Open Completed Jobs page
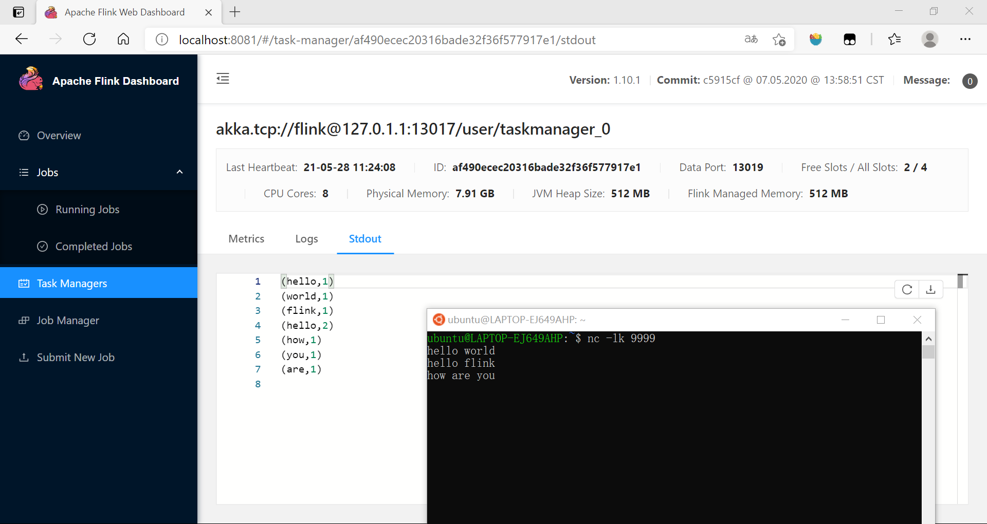Screen dimensions: 987x524 [x=99, y=247]
